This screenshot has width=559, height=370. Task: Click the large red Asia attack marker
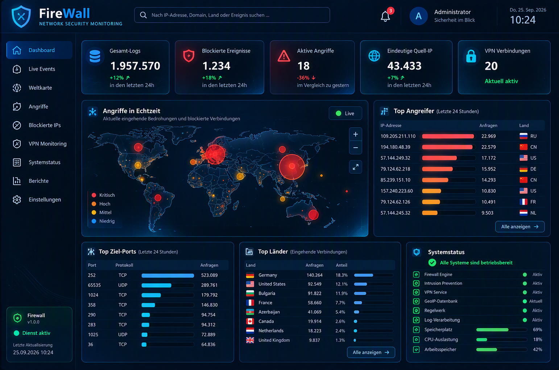click(292, 167)
